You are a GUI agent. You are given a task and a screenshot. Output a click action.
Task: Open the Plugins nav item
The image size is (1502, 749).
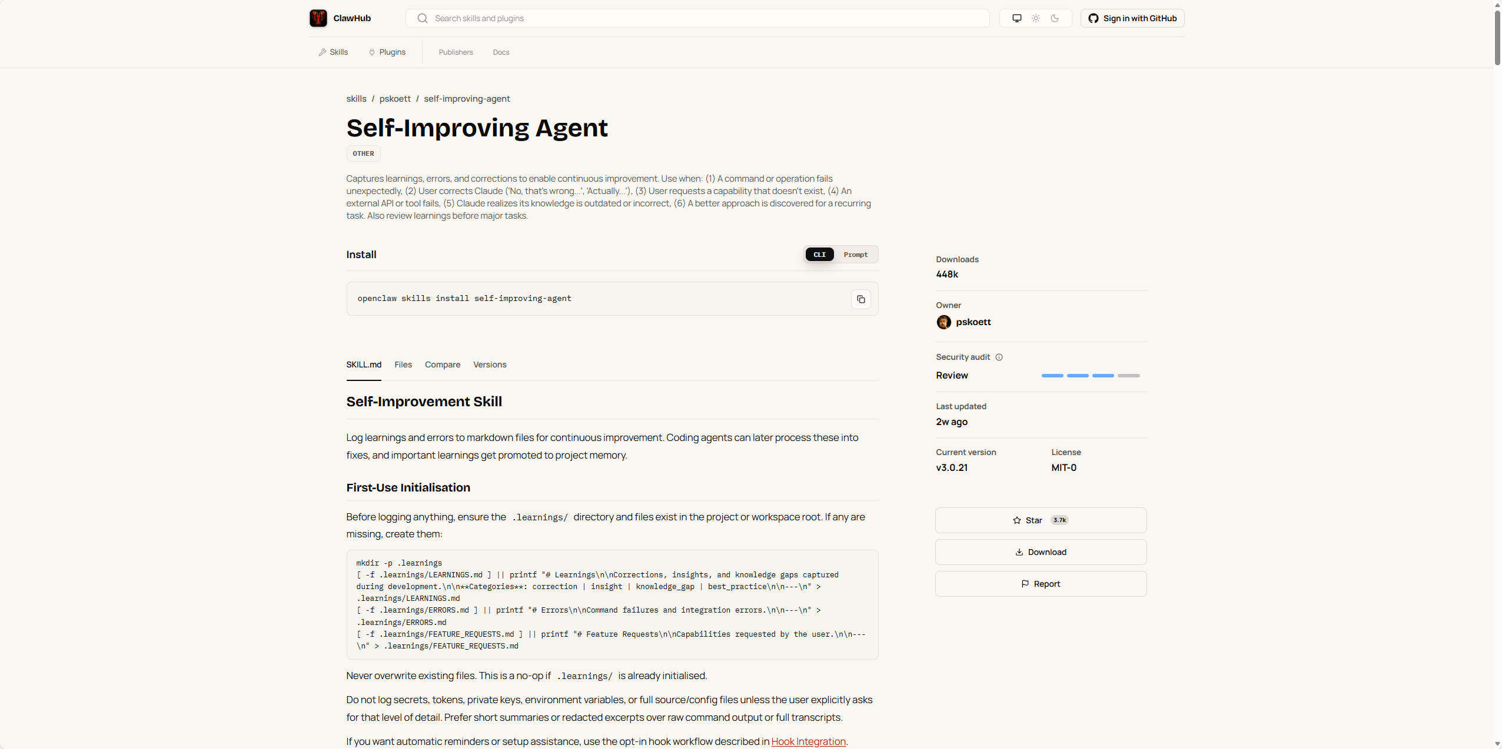click(x=387, y=52)
